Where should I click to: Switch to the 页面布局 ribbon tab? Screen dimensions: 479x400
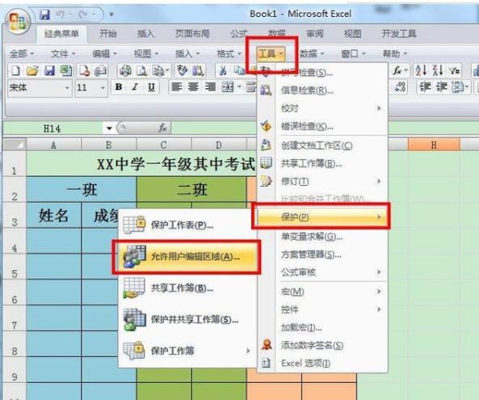tap(192, 34)
